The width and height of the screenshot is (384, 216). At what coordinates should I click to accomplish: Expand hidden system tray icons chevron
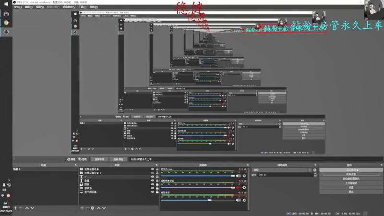coord(9,180)
